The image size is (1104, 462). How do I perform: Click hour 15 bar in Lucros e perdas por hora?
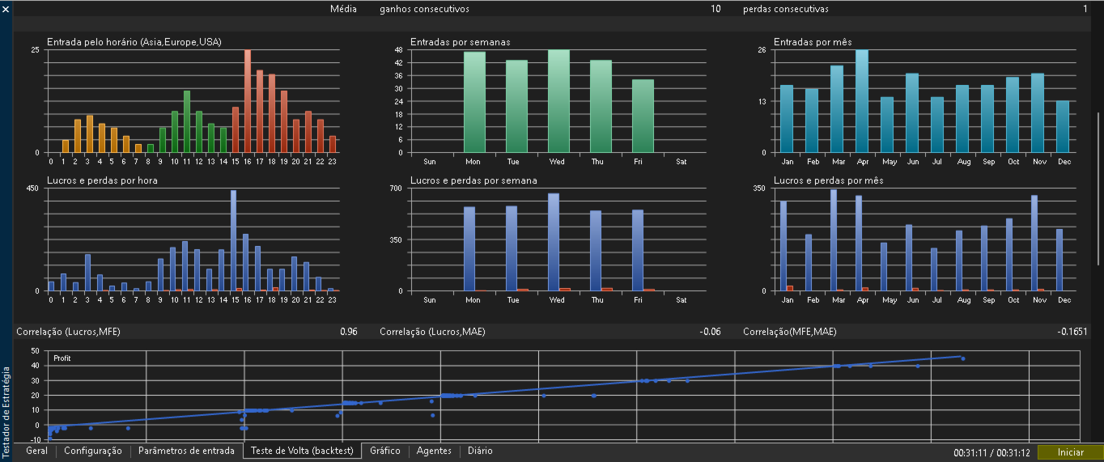pos(233,240)
